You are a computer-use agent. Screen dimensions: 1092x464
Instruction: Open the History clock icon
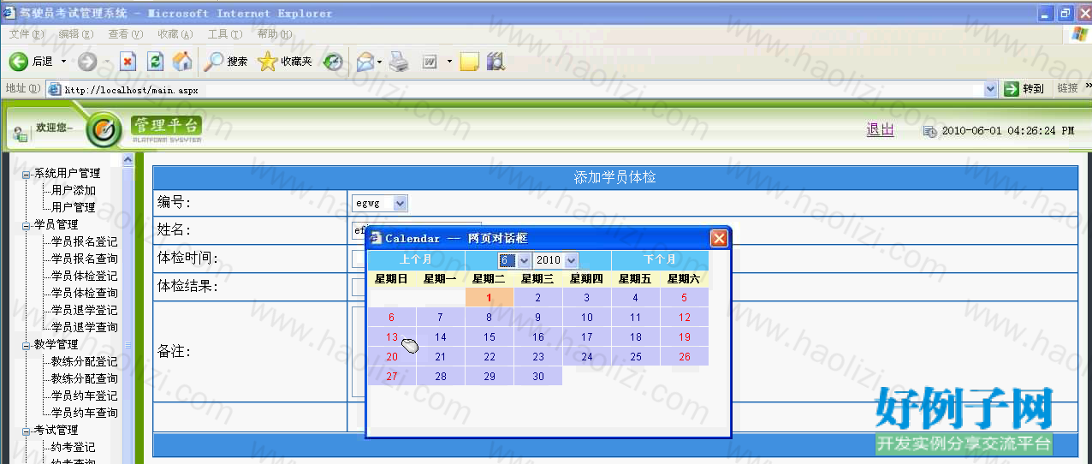click(x=333, y=62)
